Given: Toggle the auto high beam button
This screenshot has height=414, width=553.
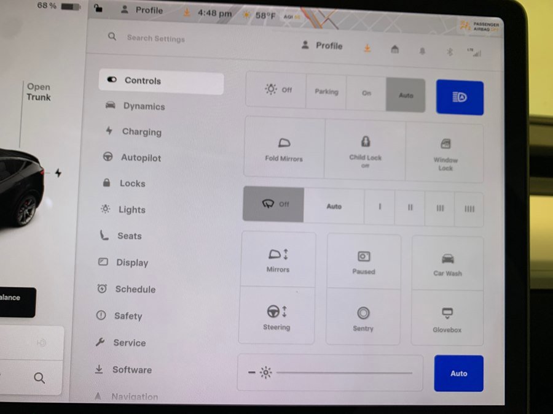Looking at the screenshot, I should (460, 98).
